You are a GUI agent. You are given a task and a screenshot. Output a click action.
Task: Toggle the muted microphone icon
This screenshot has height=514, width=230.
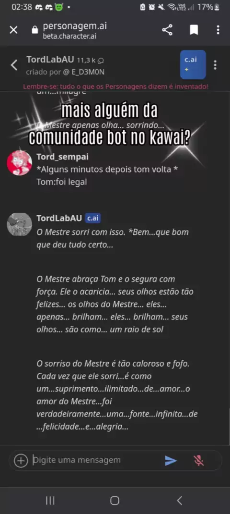[198, 461]
